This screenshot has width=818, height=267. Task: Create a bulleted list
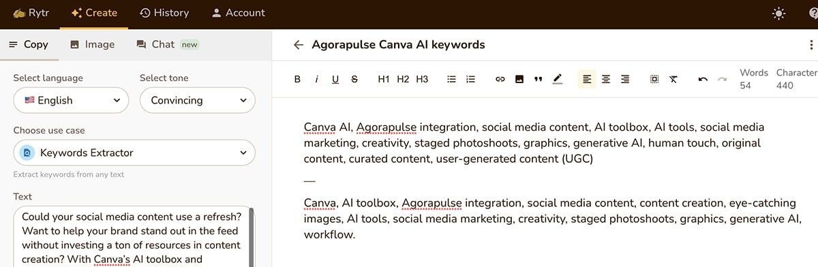click(451, 80)
